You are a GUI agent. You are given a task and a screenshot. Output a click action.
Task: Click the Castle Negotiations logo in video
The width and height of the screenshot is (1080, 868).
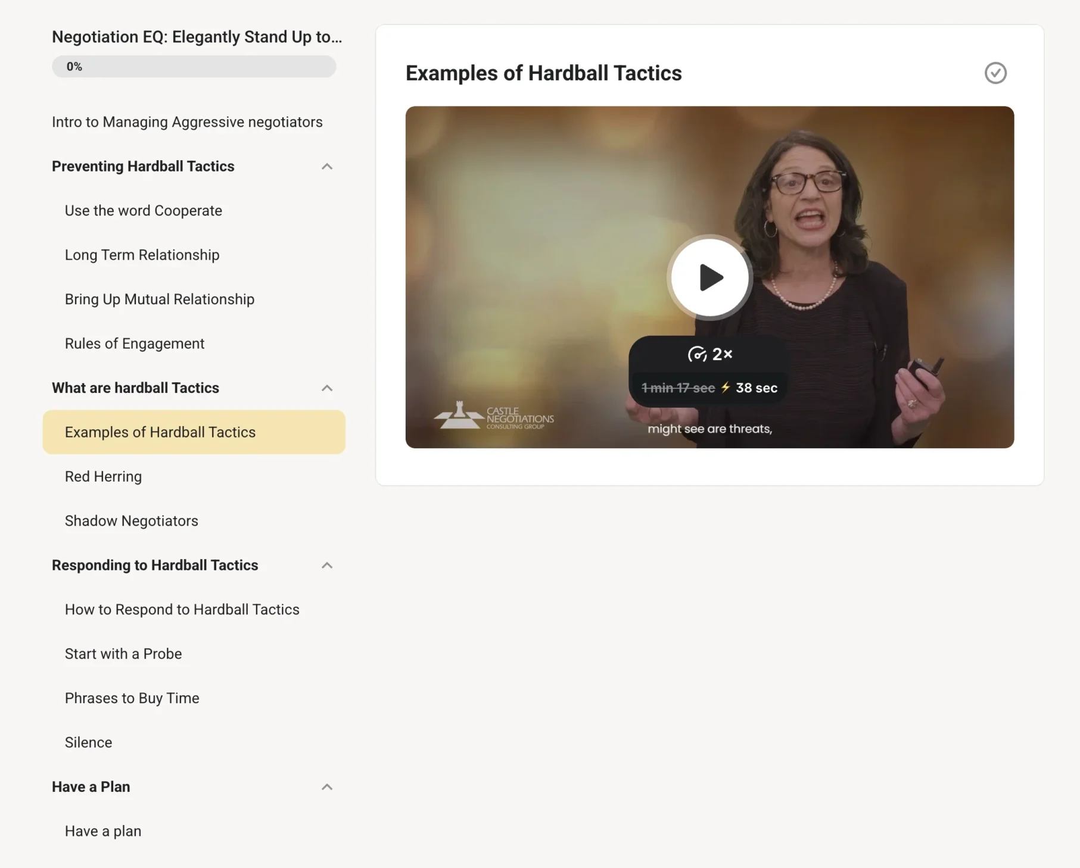click(x=494, y=416)
